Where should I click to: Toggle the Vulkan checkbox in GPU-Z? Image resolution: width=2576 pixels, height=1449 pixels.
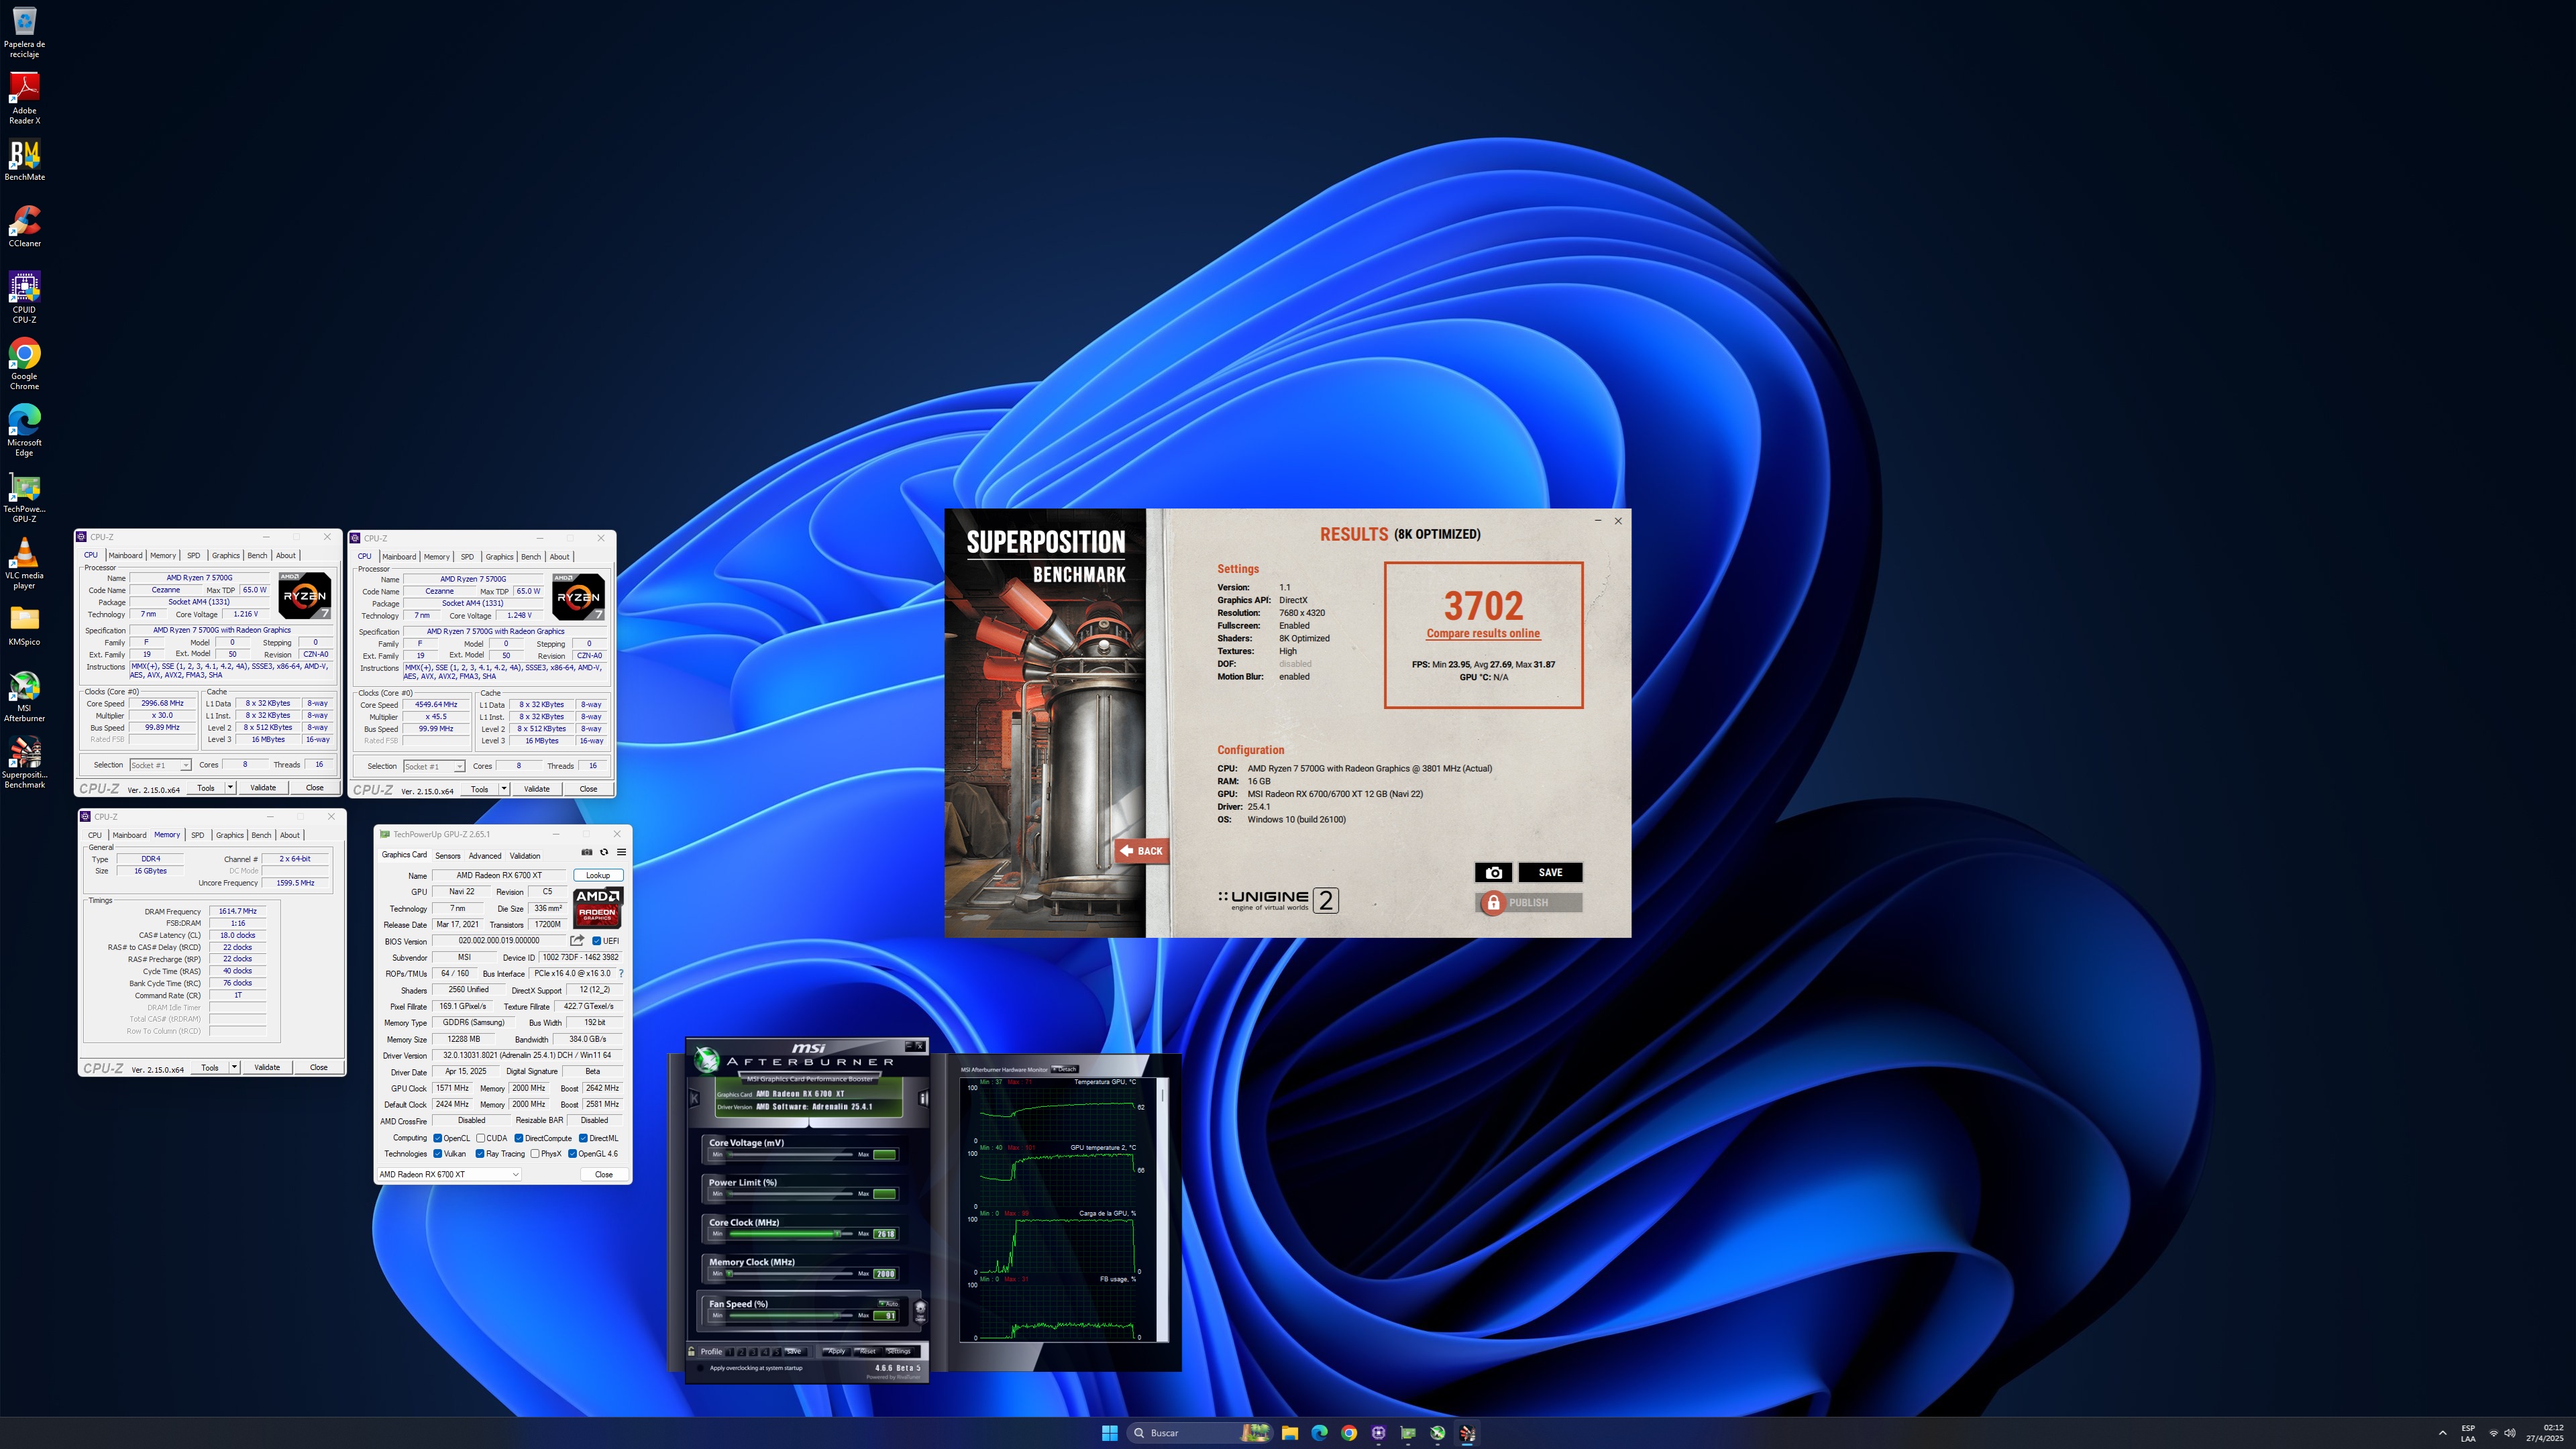point(438,1153)
